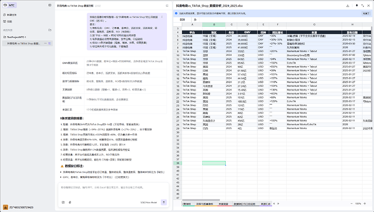The width and height of the screenshot is (374, 212).
Task: Click the attachment icon beside image icon
Action: coord(70,202)
